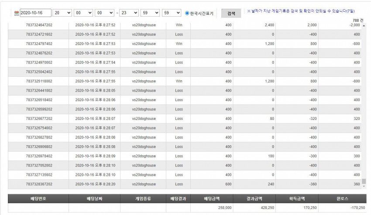Select bet row number 7837328367202
This screenshot has width=371, height=215.
pos(185,184)
